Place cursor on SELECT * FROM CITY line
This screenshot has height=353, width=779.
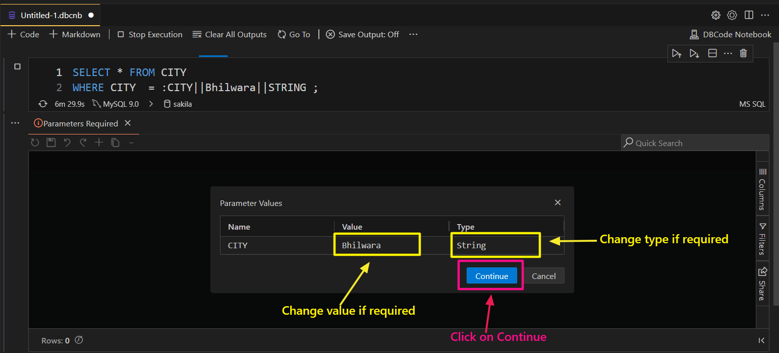click(129, 72)
